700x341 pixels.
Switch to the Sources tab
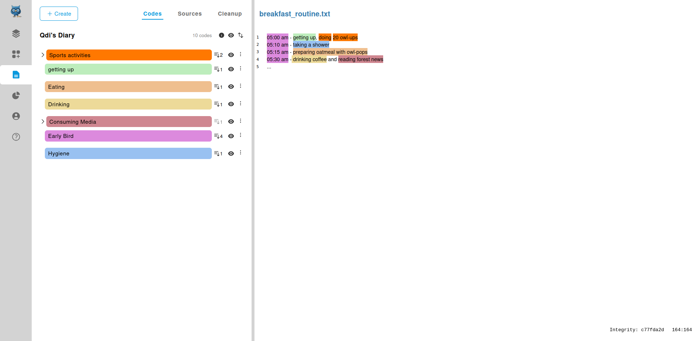coord(190,14)
